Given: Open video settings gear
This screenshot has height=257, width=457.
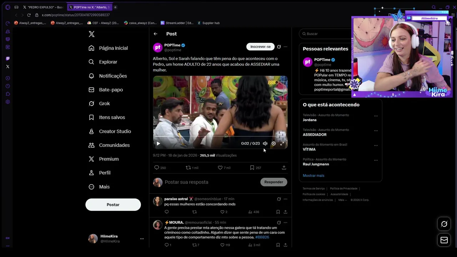Looking at the screenshot, I should click(x=273, y=143).
